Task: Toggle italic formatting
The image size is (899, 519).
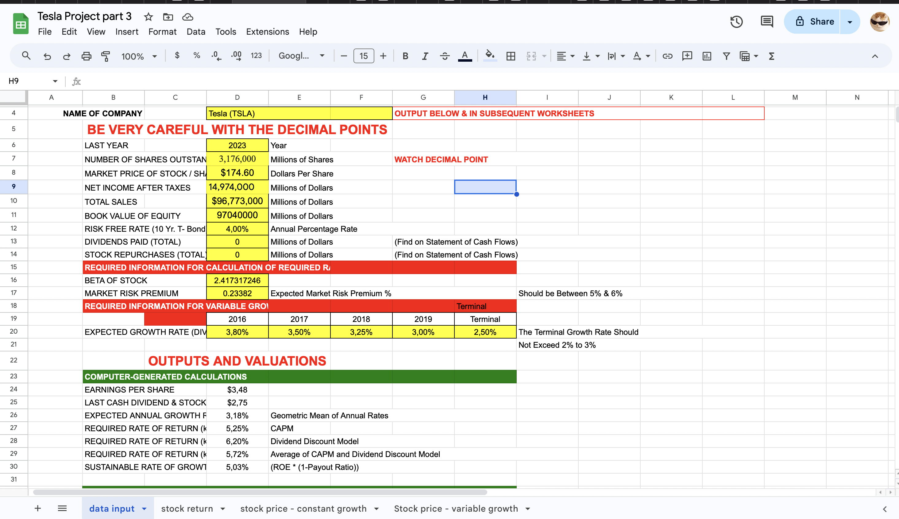Action: click(x=425, y=56)
